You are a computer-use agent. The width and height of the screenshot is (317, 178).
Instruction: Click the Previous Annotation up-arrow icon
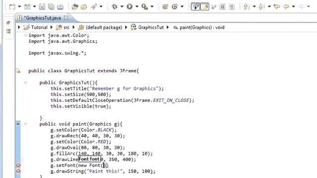click(262, 6)
